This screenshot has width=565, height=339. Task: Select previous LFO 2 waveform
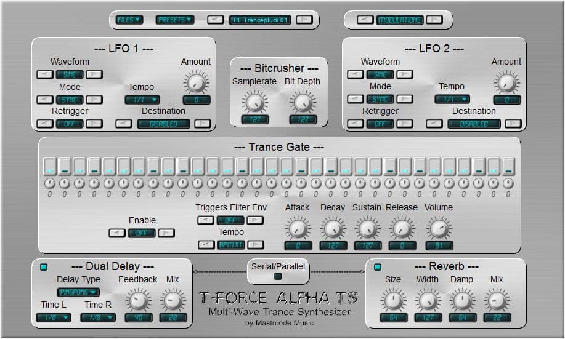[356, 74]
